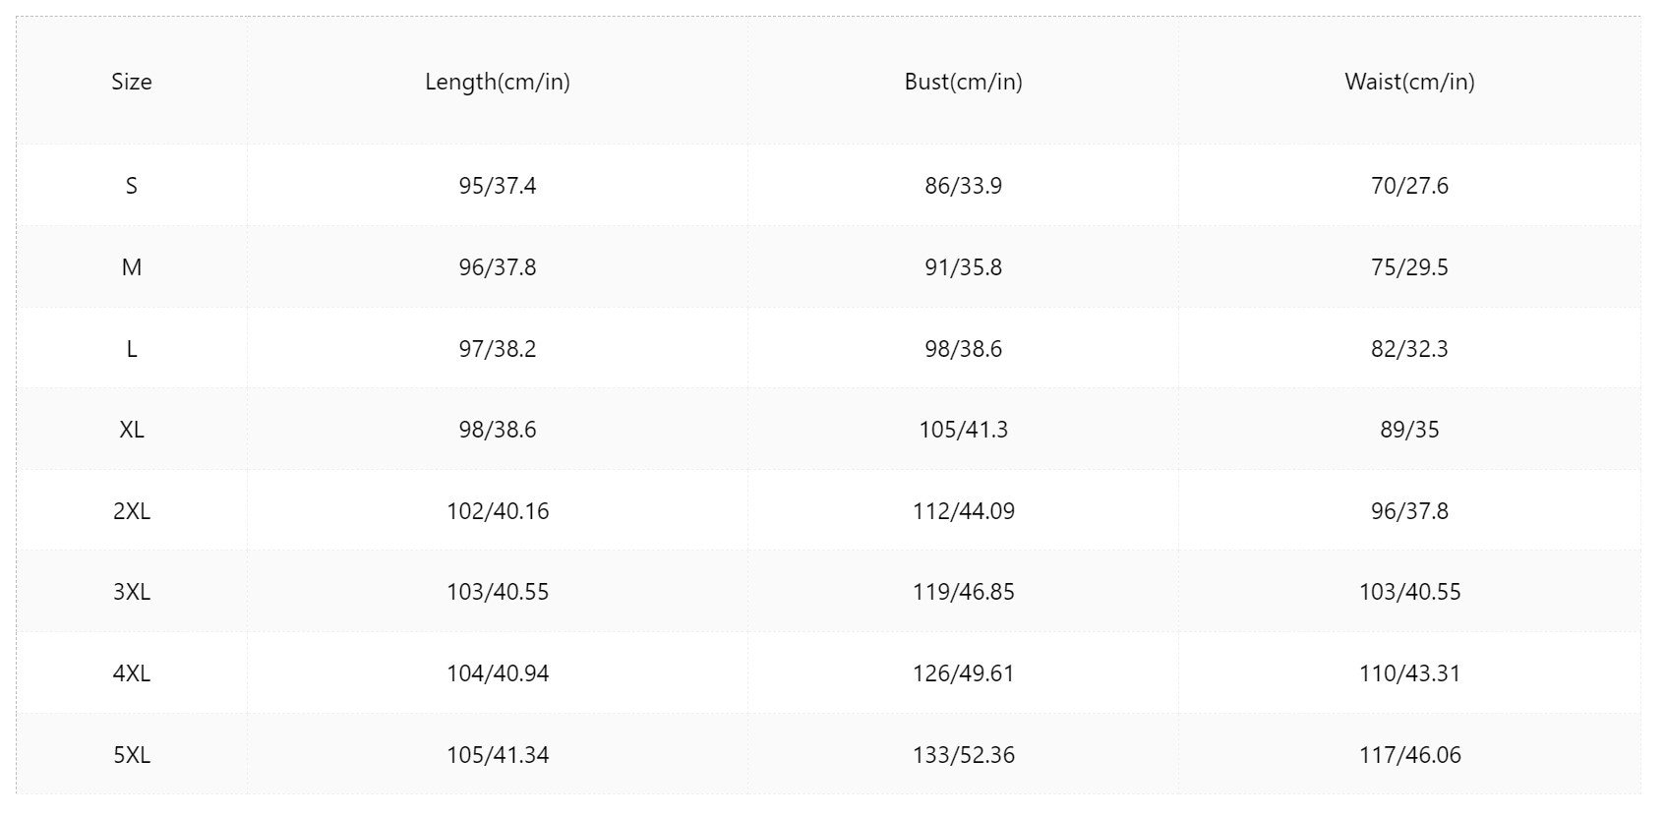Select bust value 105/41.3
1665x817 pixels.
click(x=964, y=430)
